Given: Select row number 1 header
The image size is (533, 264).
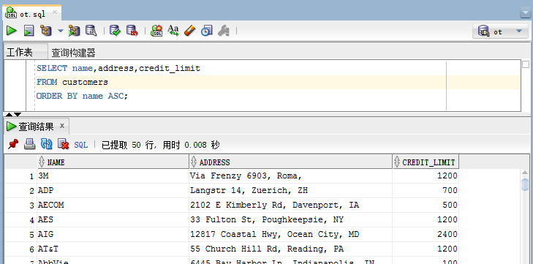Looking at the screenshot, I should point(20,176).
